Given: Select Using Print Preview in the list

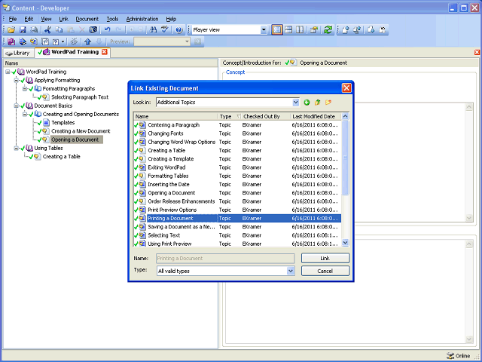Looking at the screenshot, I should [x=169, y=244].
